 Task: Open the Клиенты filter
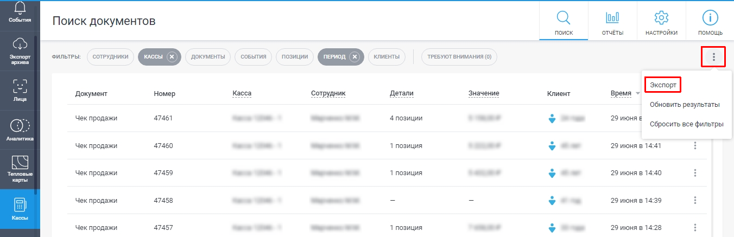pos(387,56)
